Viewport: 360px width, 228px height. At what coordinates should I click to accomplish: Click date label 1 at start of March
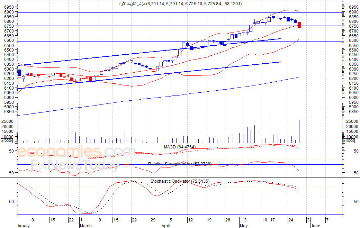pyautogui.click(x=81, y=220)
